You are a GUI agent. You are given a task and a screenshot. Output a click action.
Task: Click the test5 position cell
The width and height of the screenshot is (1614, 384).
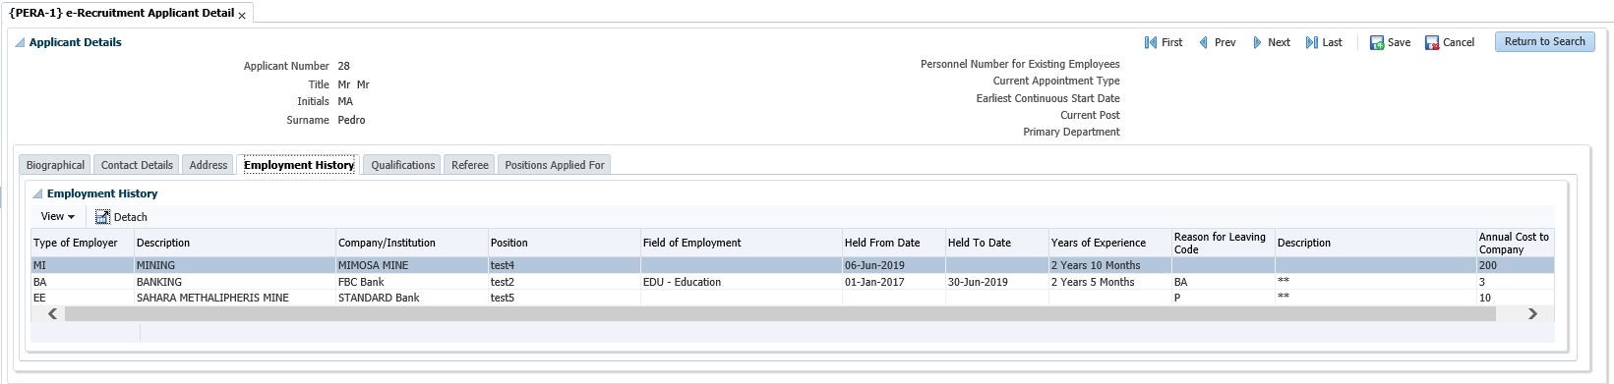click(564, 298)
